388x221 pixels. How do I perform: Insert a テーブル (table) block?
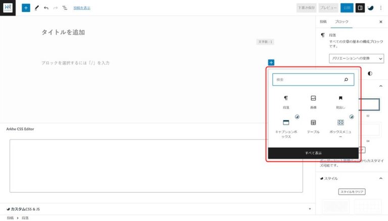coord(313,125)
